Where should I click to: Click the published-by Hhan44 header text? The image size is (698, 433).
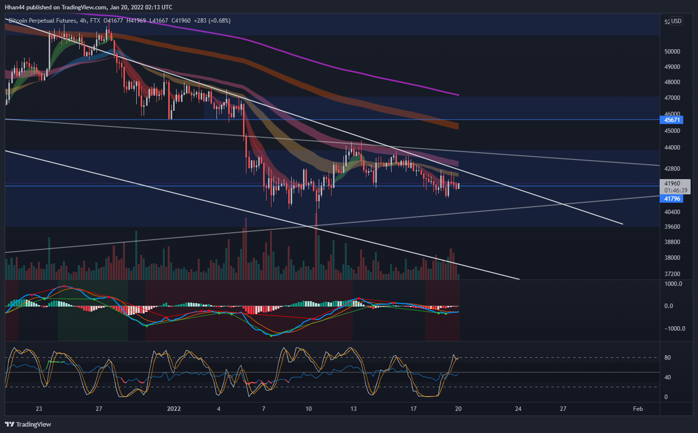[x=89, y=7]
